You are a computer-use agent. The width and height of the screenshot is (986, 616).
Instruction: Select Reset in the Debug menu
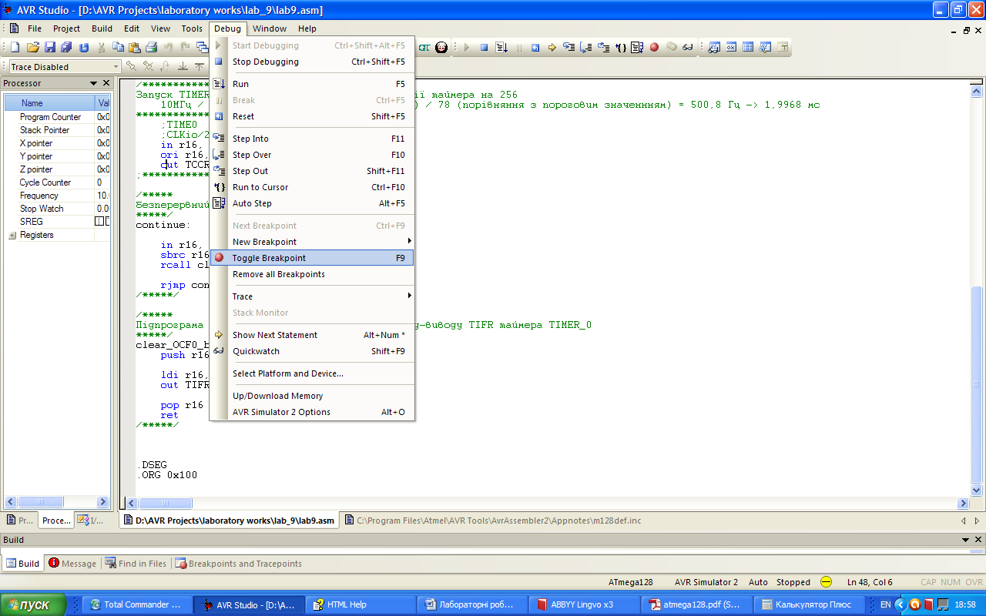pos(312,116)
